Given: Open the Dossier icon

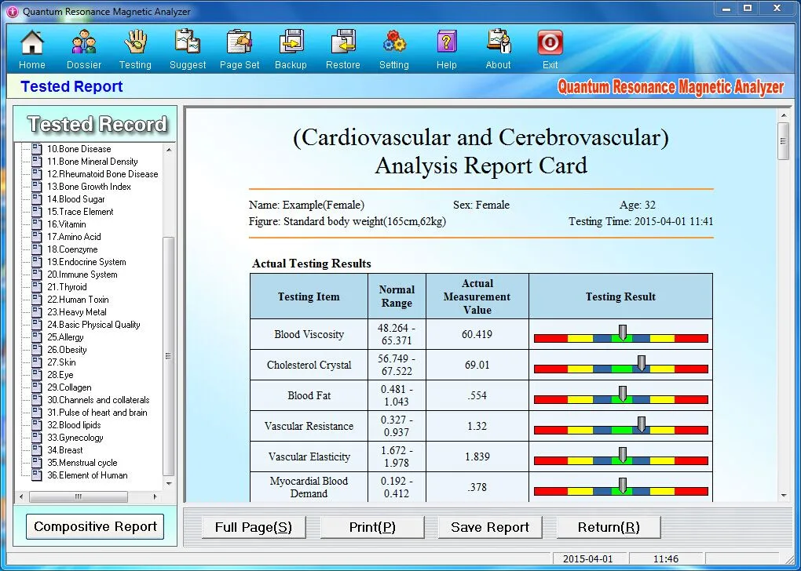Looking at the screenshot, I should point(84,43).
